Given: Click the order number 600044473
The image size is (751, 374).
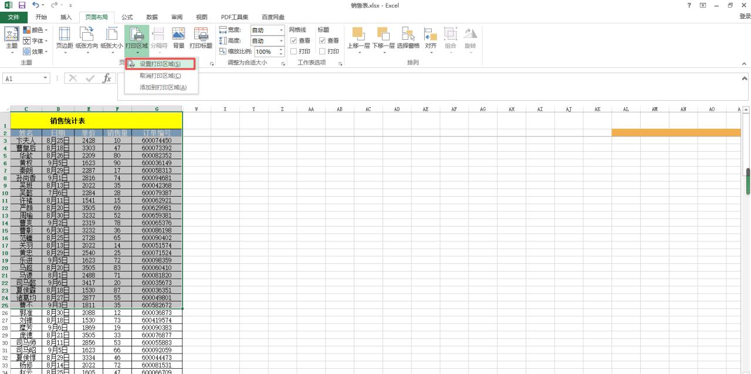Looking at the screenshot, I should tap(157, 358).
